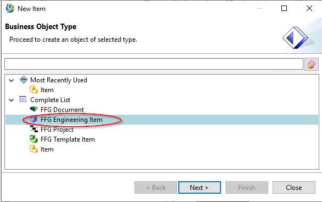Viewport: 322px width, 202px height.
Task: Click the green FFG Document icon
Action: point(33,109)
